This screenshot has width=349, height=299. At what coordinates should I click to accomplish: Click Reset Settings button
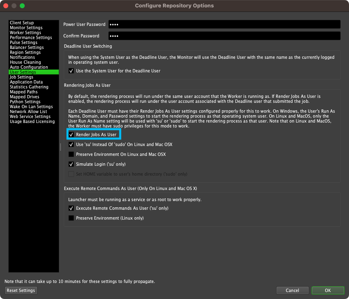click(21, 290)
